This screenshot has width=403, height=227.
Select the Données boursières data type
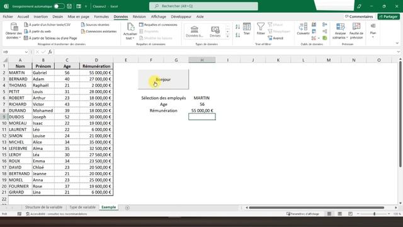(x=195, y=32)
